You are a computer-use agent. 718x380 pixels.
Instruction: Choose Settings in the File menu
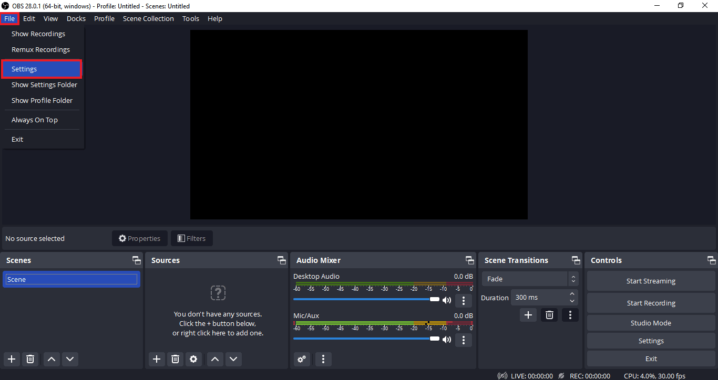[x=42, y=69]
